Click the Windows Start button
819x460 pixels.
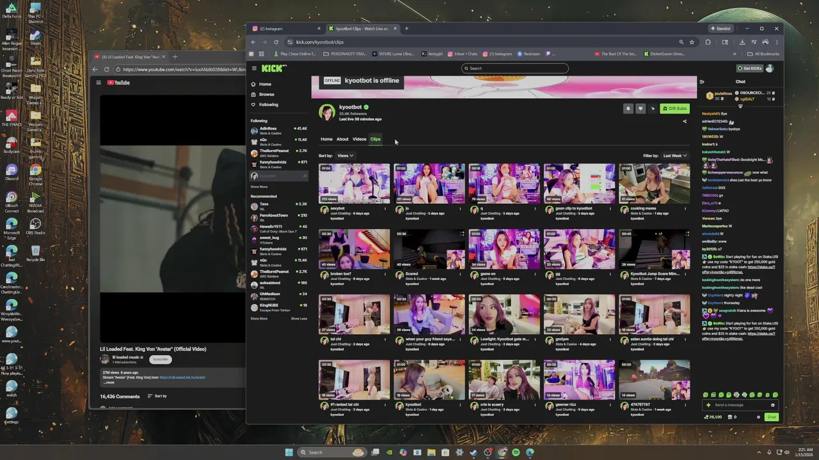point(289,452)
